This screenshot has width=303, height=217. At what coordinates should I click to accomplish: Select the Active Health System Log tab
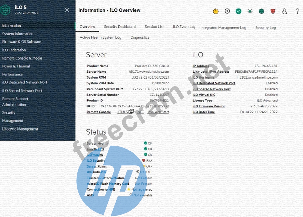pyautogui.click(x=101, y=37)
